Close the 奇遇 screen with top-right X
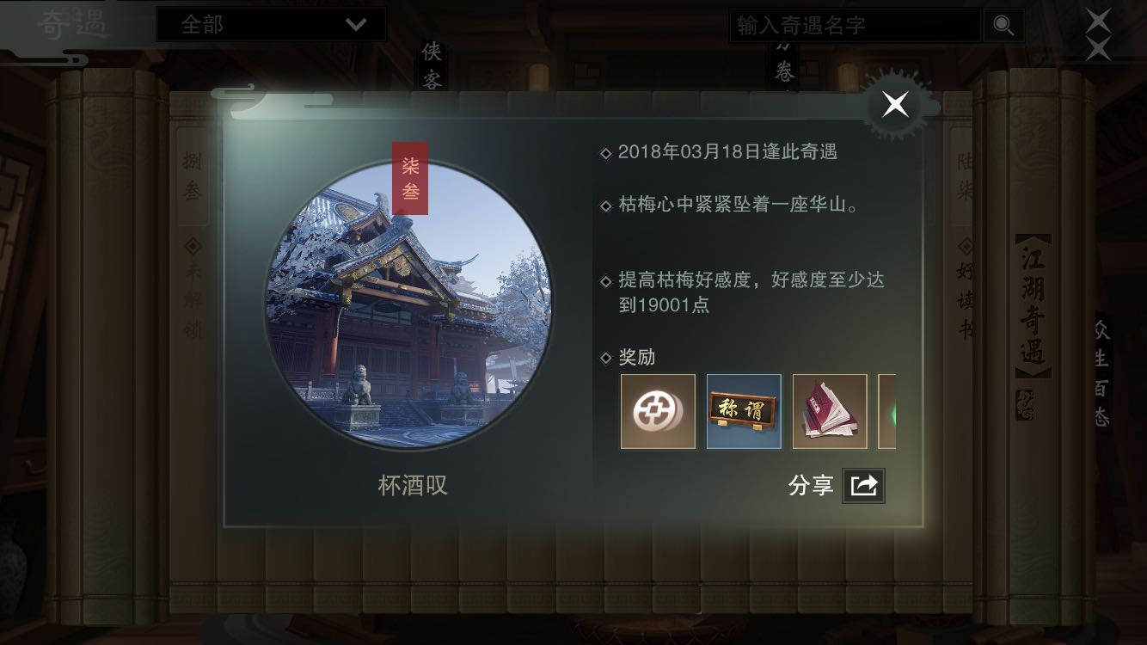1147x645 pixels. (1098, 34)
